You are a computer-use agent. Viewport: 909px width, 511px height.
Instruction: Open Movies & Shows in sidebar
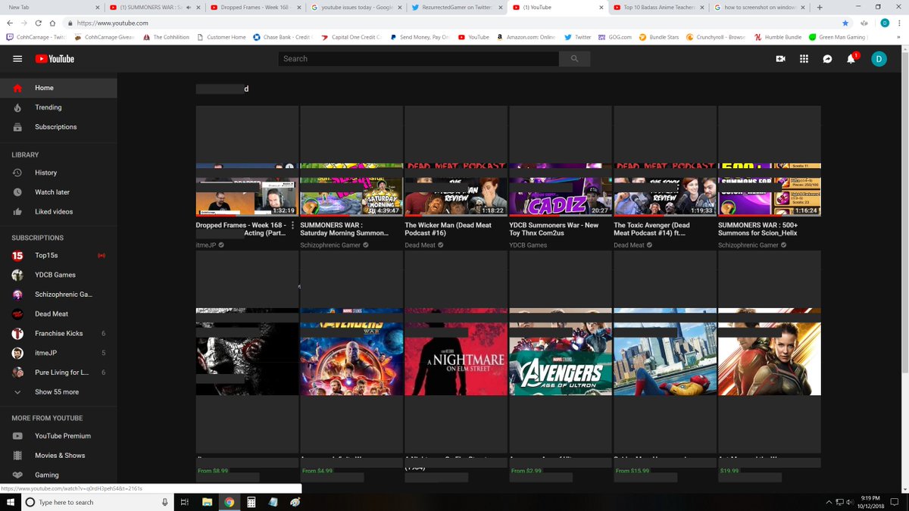(58, 456)
